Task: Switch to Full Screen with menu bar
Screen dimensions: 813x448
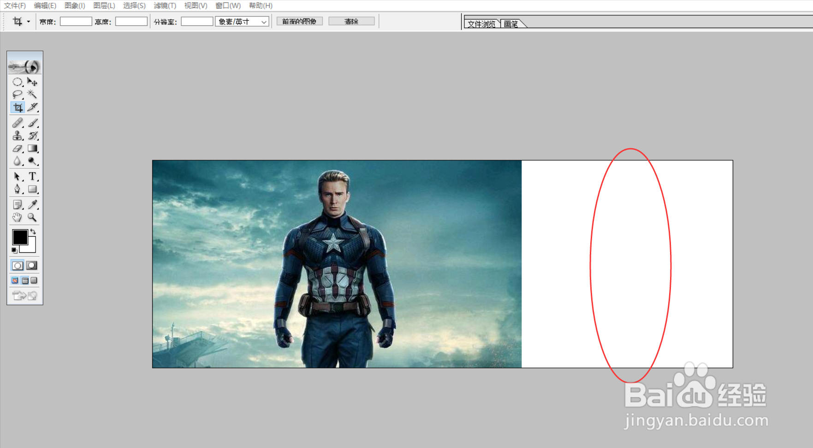Action: click(x=25, y=280)
